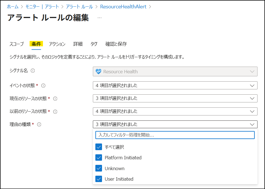Open モニター | アラート breadcrumb link
This screenshot has width=265, height=189.
42,7
